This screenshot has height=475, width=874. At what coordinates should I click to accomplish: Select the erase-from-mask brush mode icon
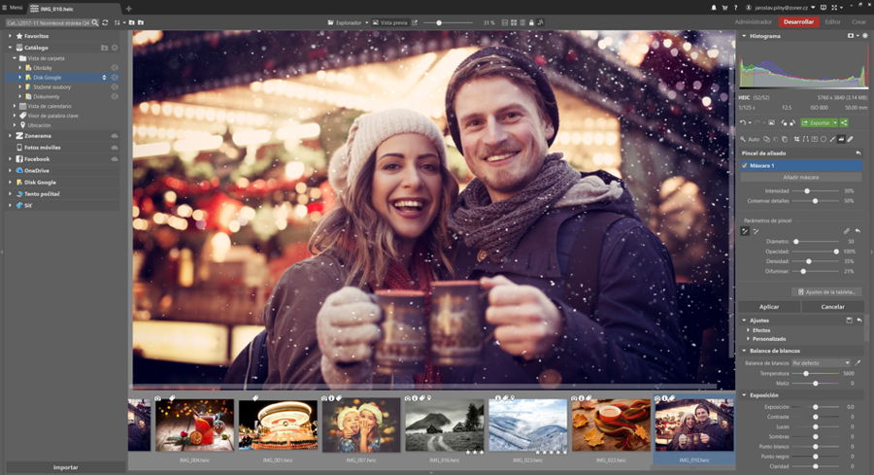coord(756,231)
